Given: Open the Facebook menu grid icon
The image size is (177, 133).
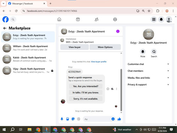Looking at the screenshot, I should 154,20.
